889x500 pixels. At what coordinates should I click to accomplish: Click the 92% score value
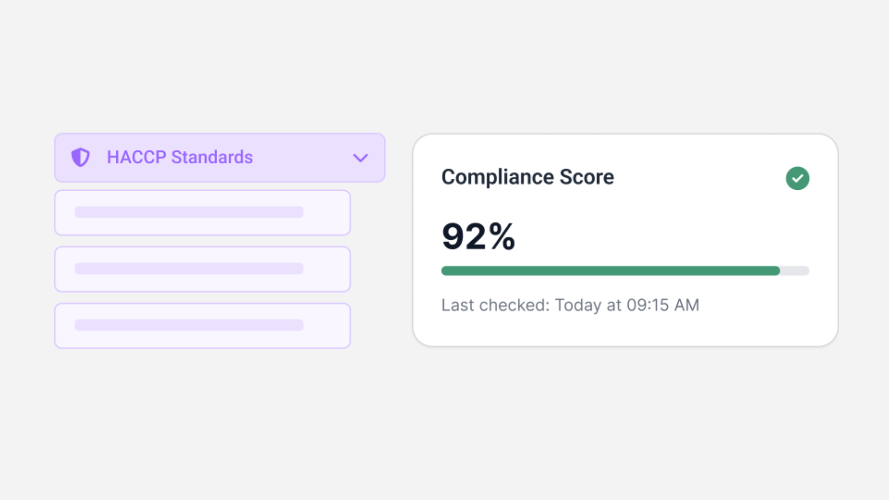(478, 237)
